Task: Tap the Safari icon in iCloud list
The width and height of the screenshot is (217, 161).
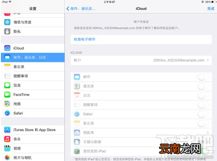Action: click(77, 114)
